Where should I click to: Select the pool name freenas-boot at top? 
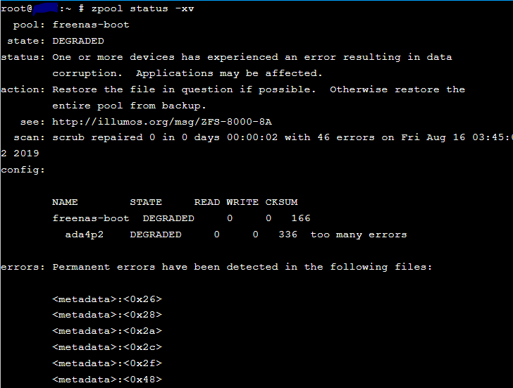coord(91,25)
